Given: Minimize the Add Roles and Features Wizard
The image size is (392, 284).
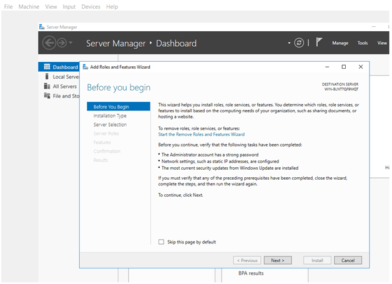Looking at the screenshot, I should (x=327, y=67).
